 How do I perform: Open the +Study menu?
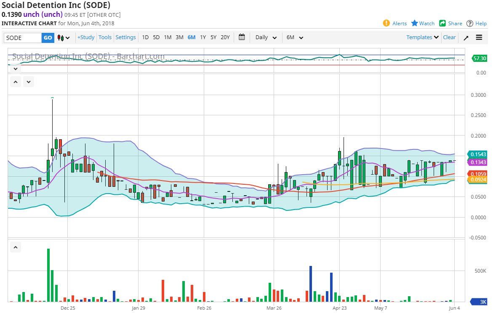(x=86, y=37)
